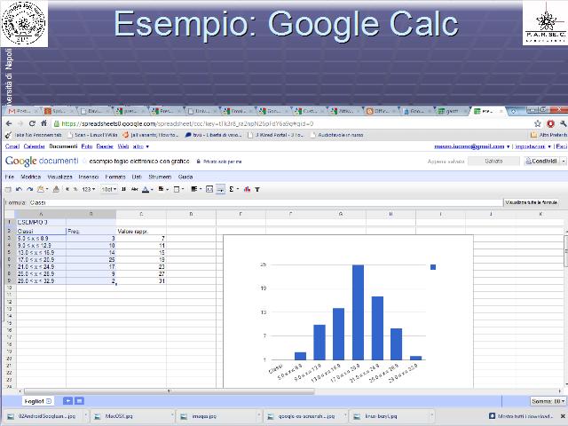Redo the action in the toolbar
Viewport: 568px width, 426px height.
pos(29,189)
